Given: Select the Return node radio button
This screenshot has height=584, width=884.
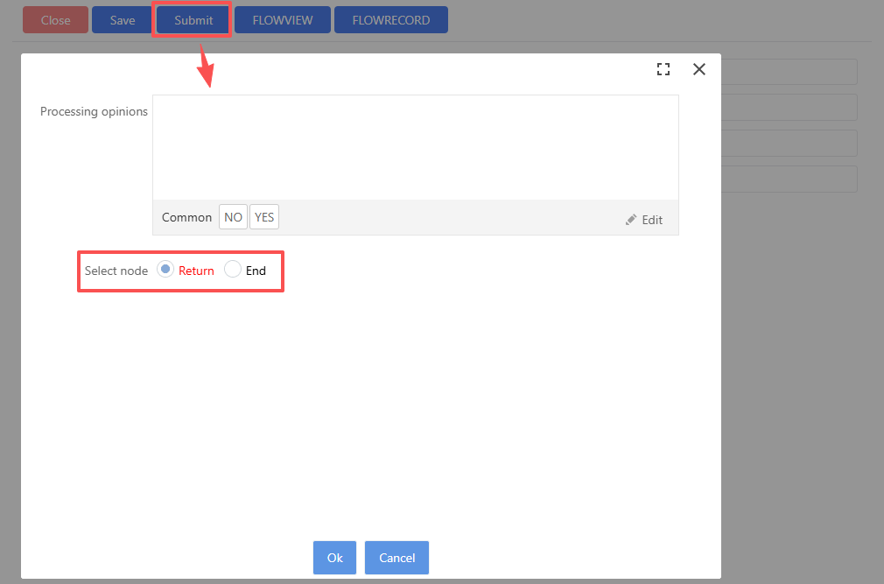Looking at the screenshot, I should click(165, 270).
